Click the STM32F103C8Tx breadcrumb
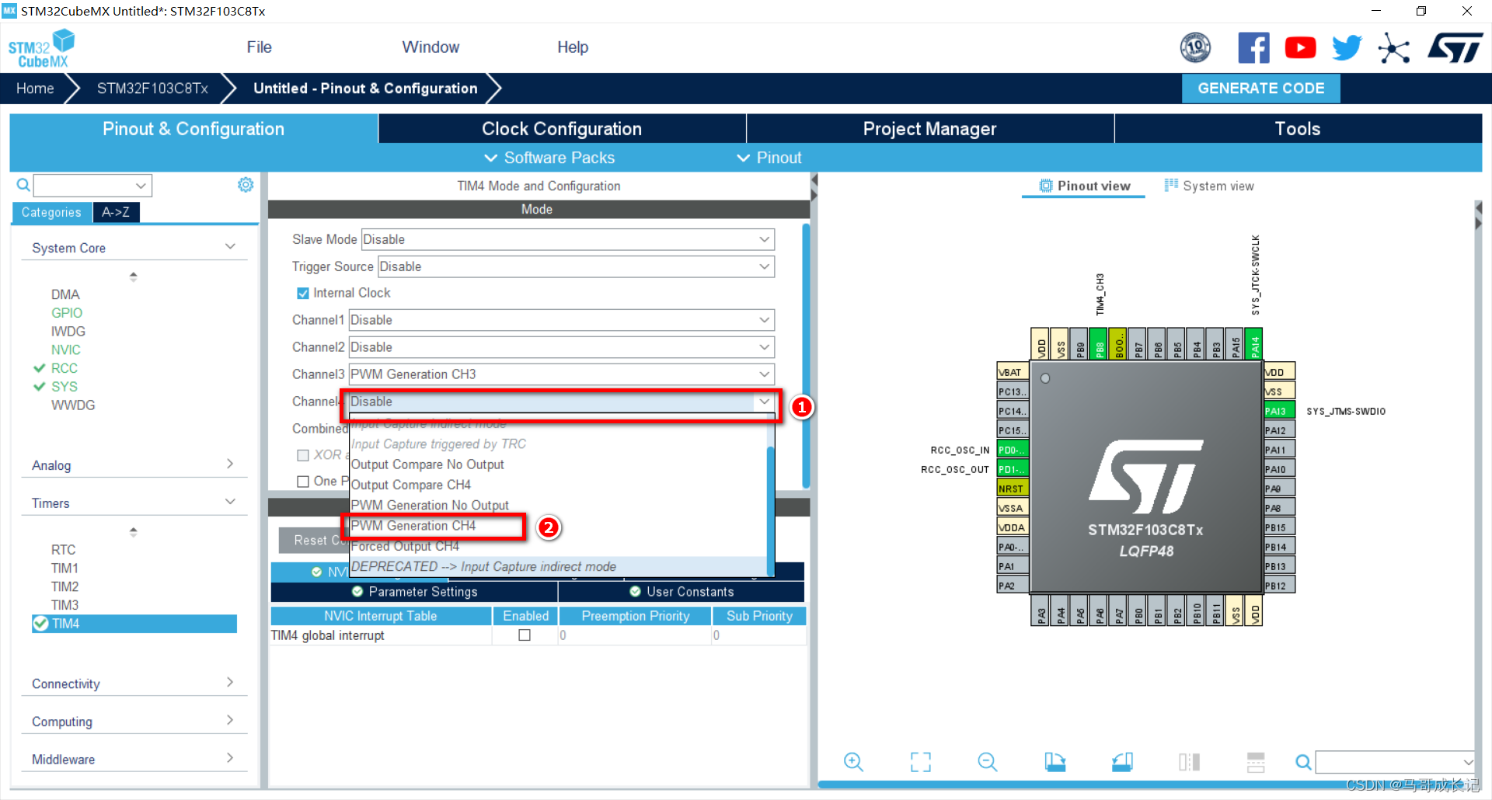 click(x=152, y=89)
